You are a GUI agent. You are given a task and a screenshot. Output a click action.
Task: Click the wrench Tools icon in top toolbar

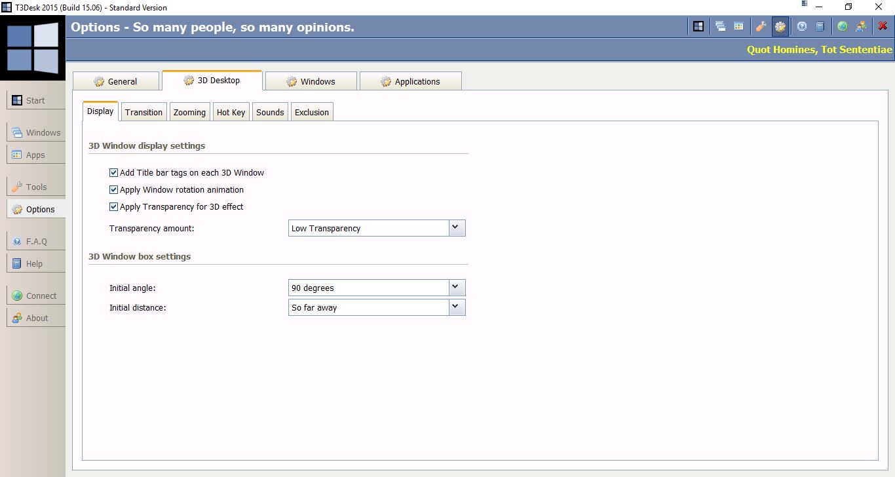(x=761, y=26)
